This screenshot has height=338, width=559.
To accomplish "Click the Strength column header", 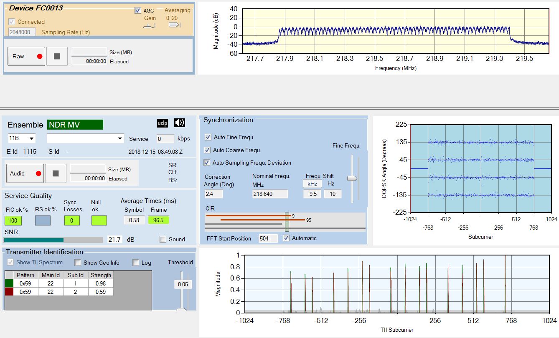I will coord(101,275).
